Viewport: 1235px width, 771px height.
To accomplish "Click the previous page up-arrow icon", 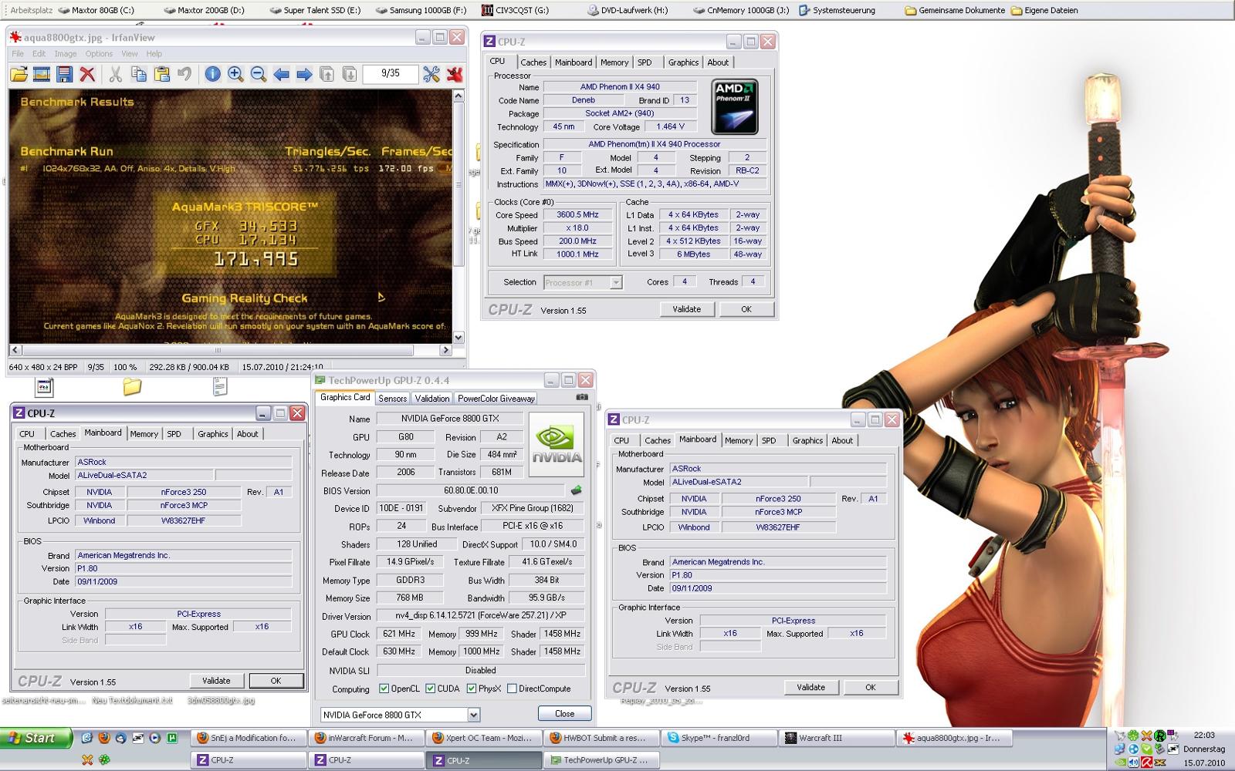I will pos(327,74).
